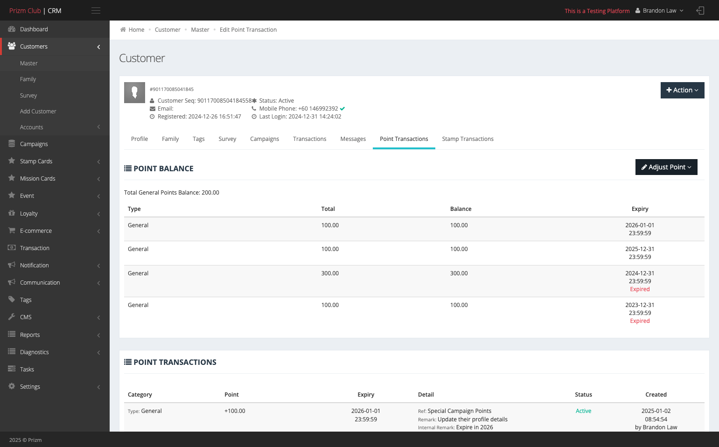
Task: Go to Master in the breadcrumb
Action: tap(200, 29)
